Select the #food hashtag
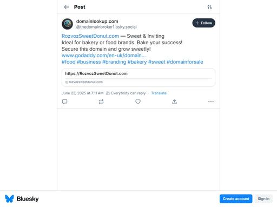The image size is (277, 207). coord(69,62)
